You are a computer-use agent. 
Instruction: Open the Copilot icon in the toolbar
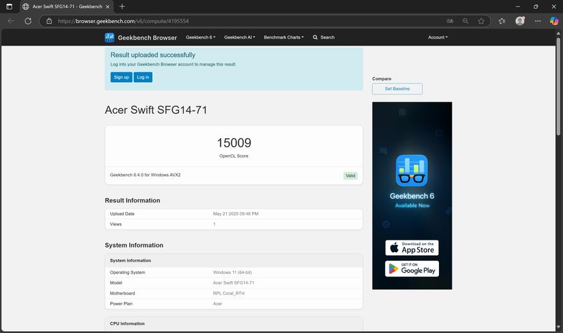click(x=553, y=21)
